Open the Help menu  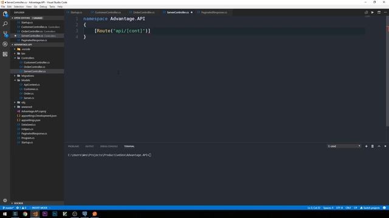click(60, 7)
